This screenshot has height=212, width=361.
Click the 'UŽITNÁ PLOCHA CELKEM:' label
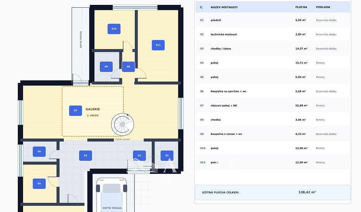(x=221, y=193)
